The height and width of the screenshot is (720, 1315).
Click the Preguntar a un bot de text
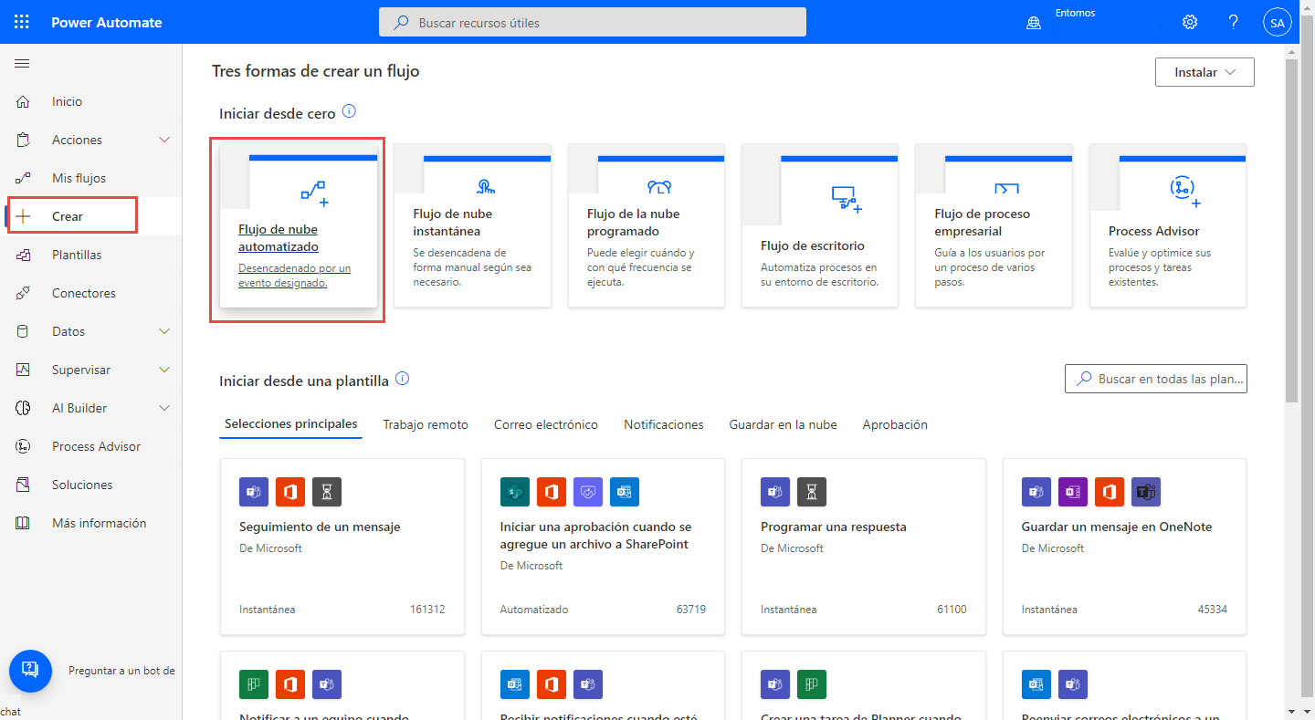[x=121, y=671]
